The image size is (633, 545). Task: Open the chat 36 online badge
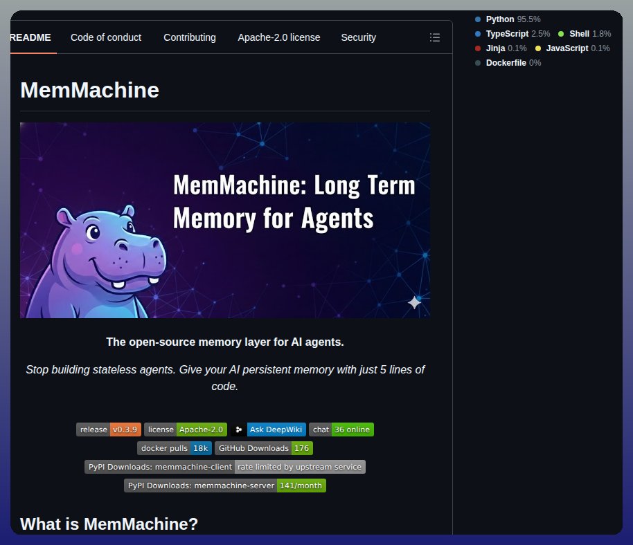pyautogui.click(x=341, y=429)
